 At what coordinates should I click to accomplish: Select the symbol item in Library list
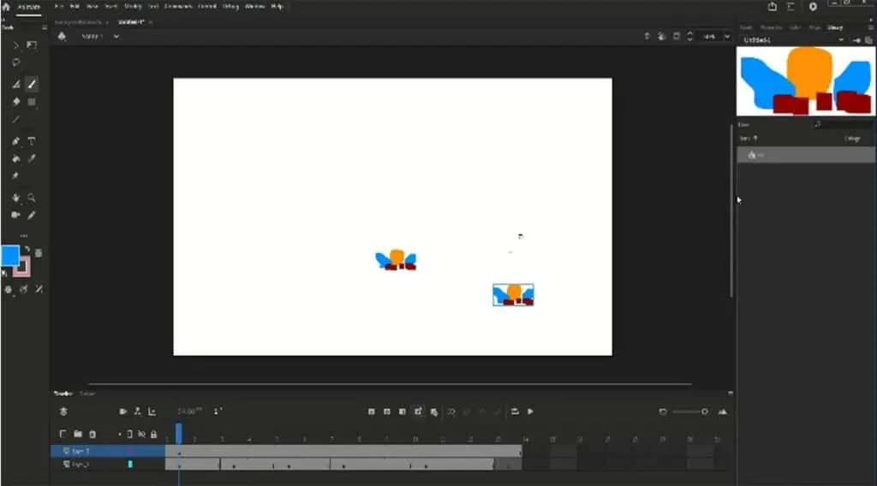806,155
